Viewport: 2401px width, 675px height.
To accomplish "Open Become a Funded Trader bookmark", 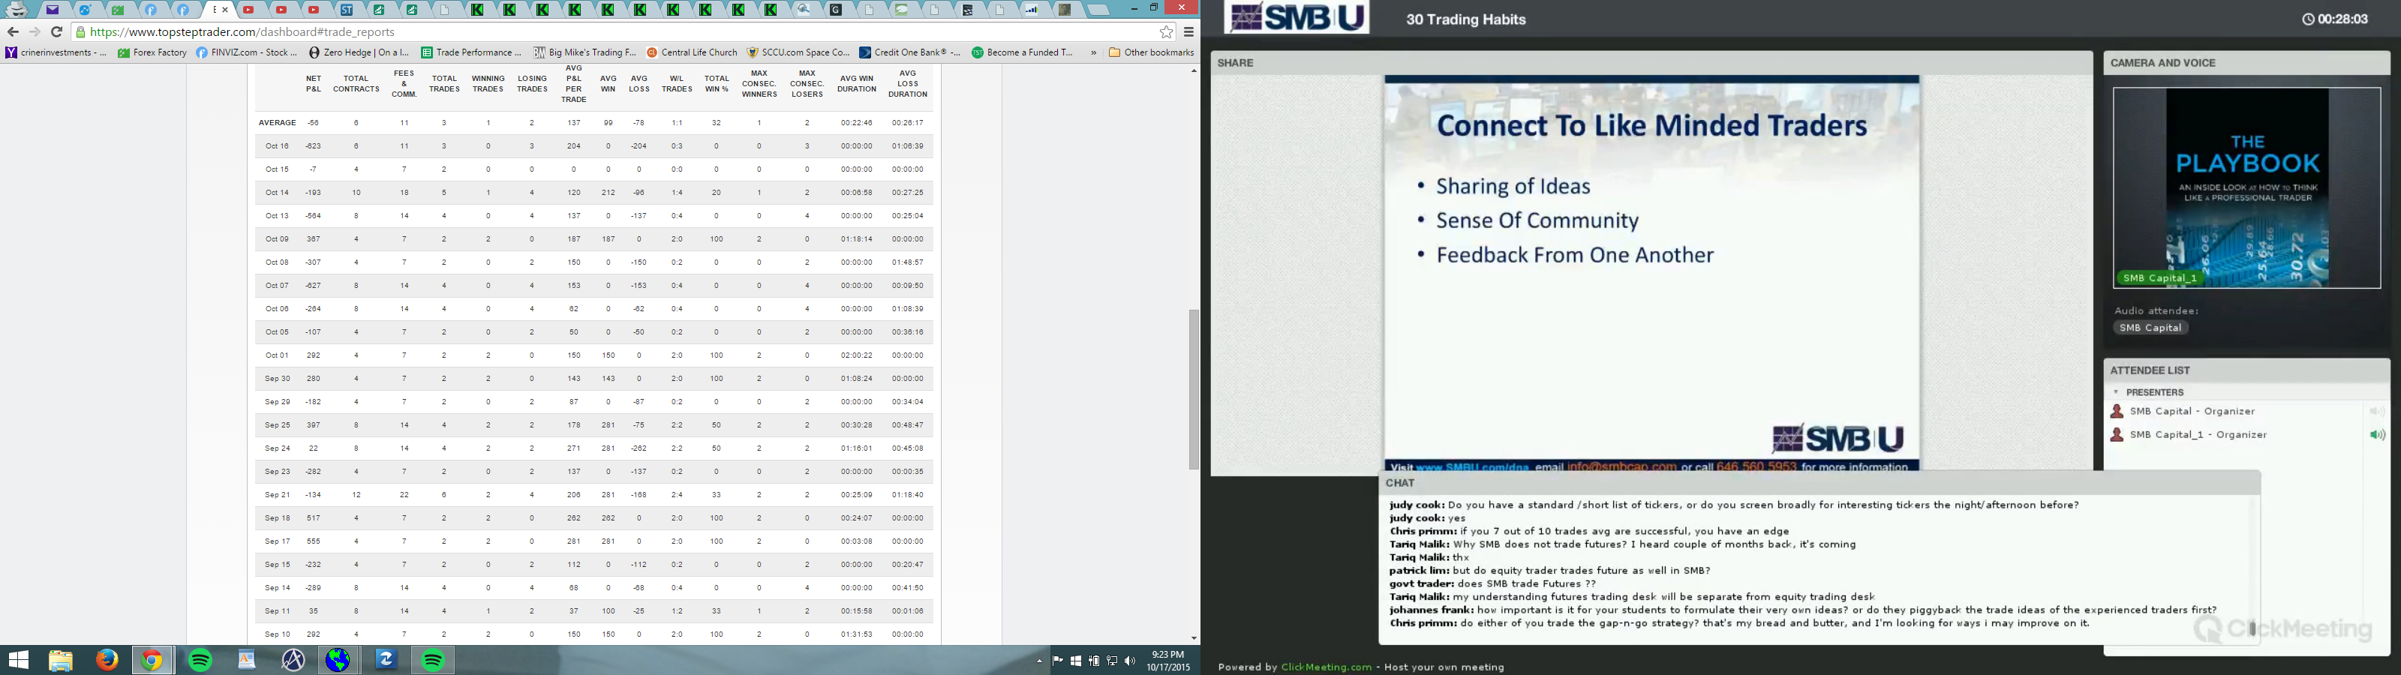I will tap(1023, 52).
